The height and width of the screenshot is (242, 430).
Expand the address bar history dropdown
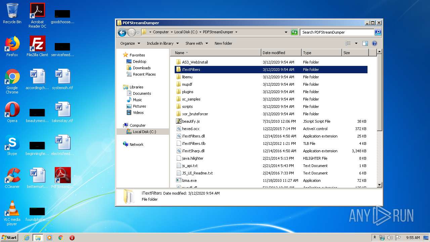(286, 32)
